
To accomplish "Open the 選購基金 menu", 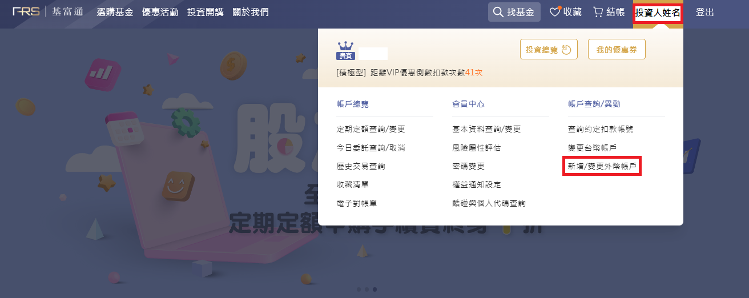I will [x=115, y=12].
